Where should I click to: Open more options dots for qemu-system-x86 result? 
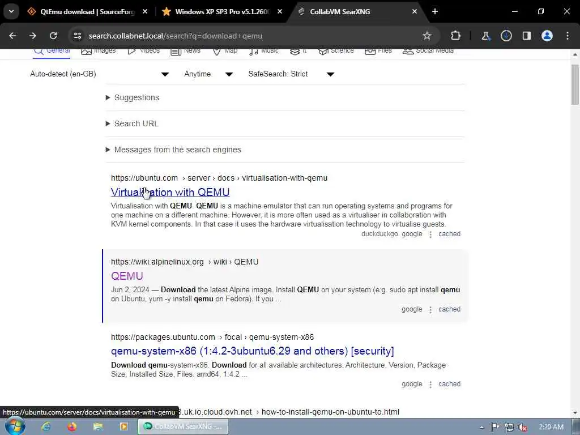(430, 385)
